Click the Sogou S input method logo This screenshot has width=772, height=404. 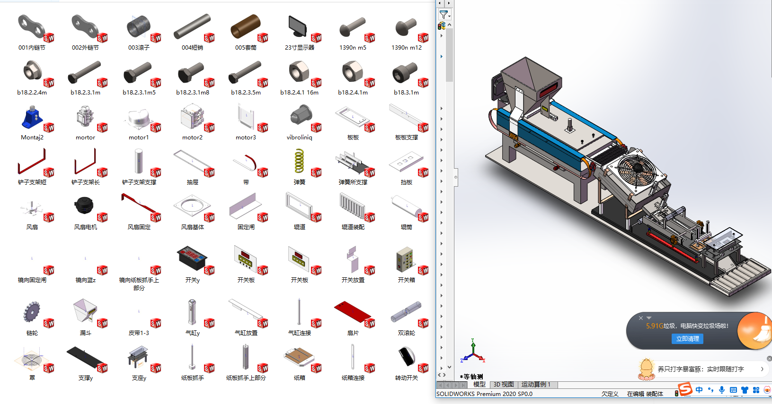[685, 389]
